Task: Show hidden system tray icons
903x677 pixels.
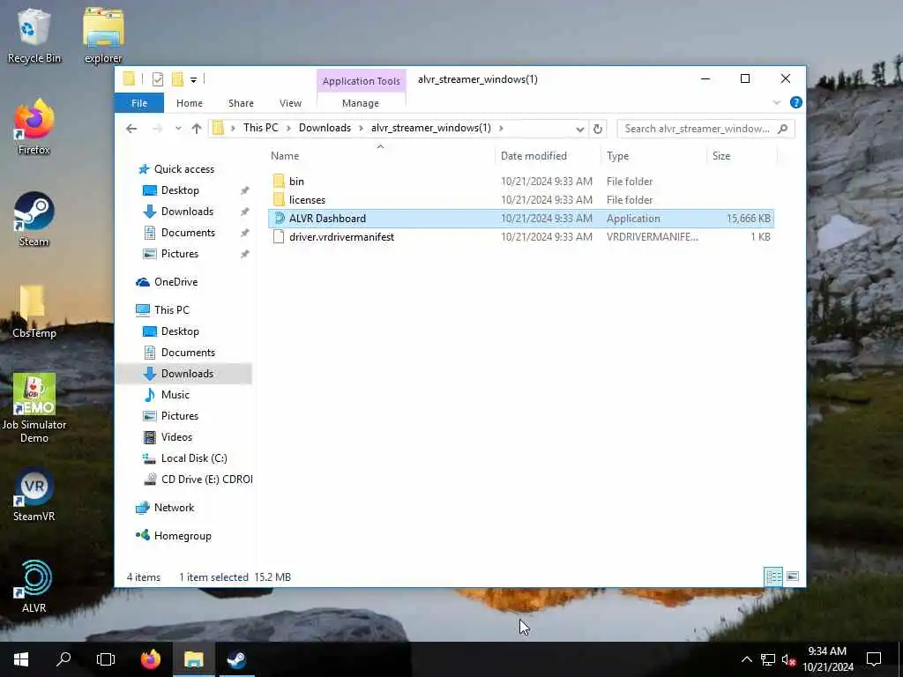Action: (x=746, y=659)
